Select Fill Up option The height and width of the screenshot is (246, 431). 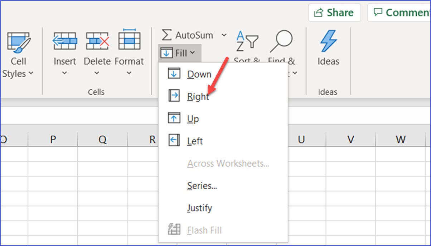click(193, 118)
